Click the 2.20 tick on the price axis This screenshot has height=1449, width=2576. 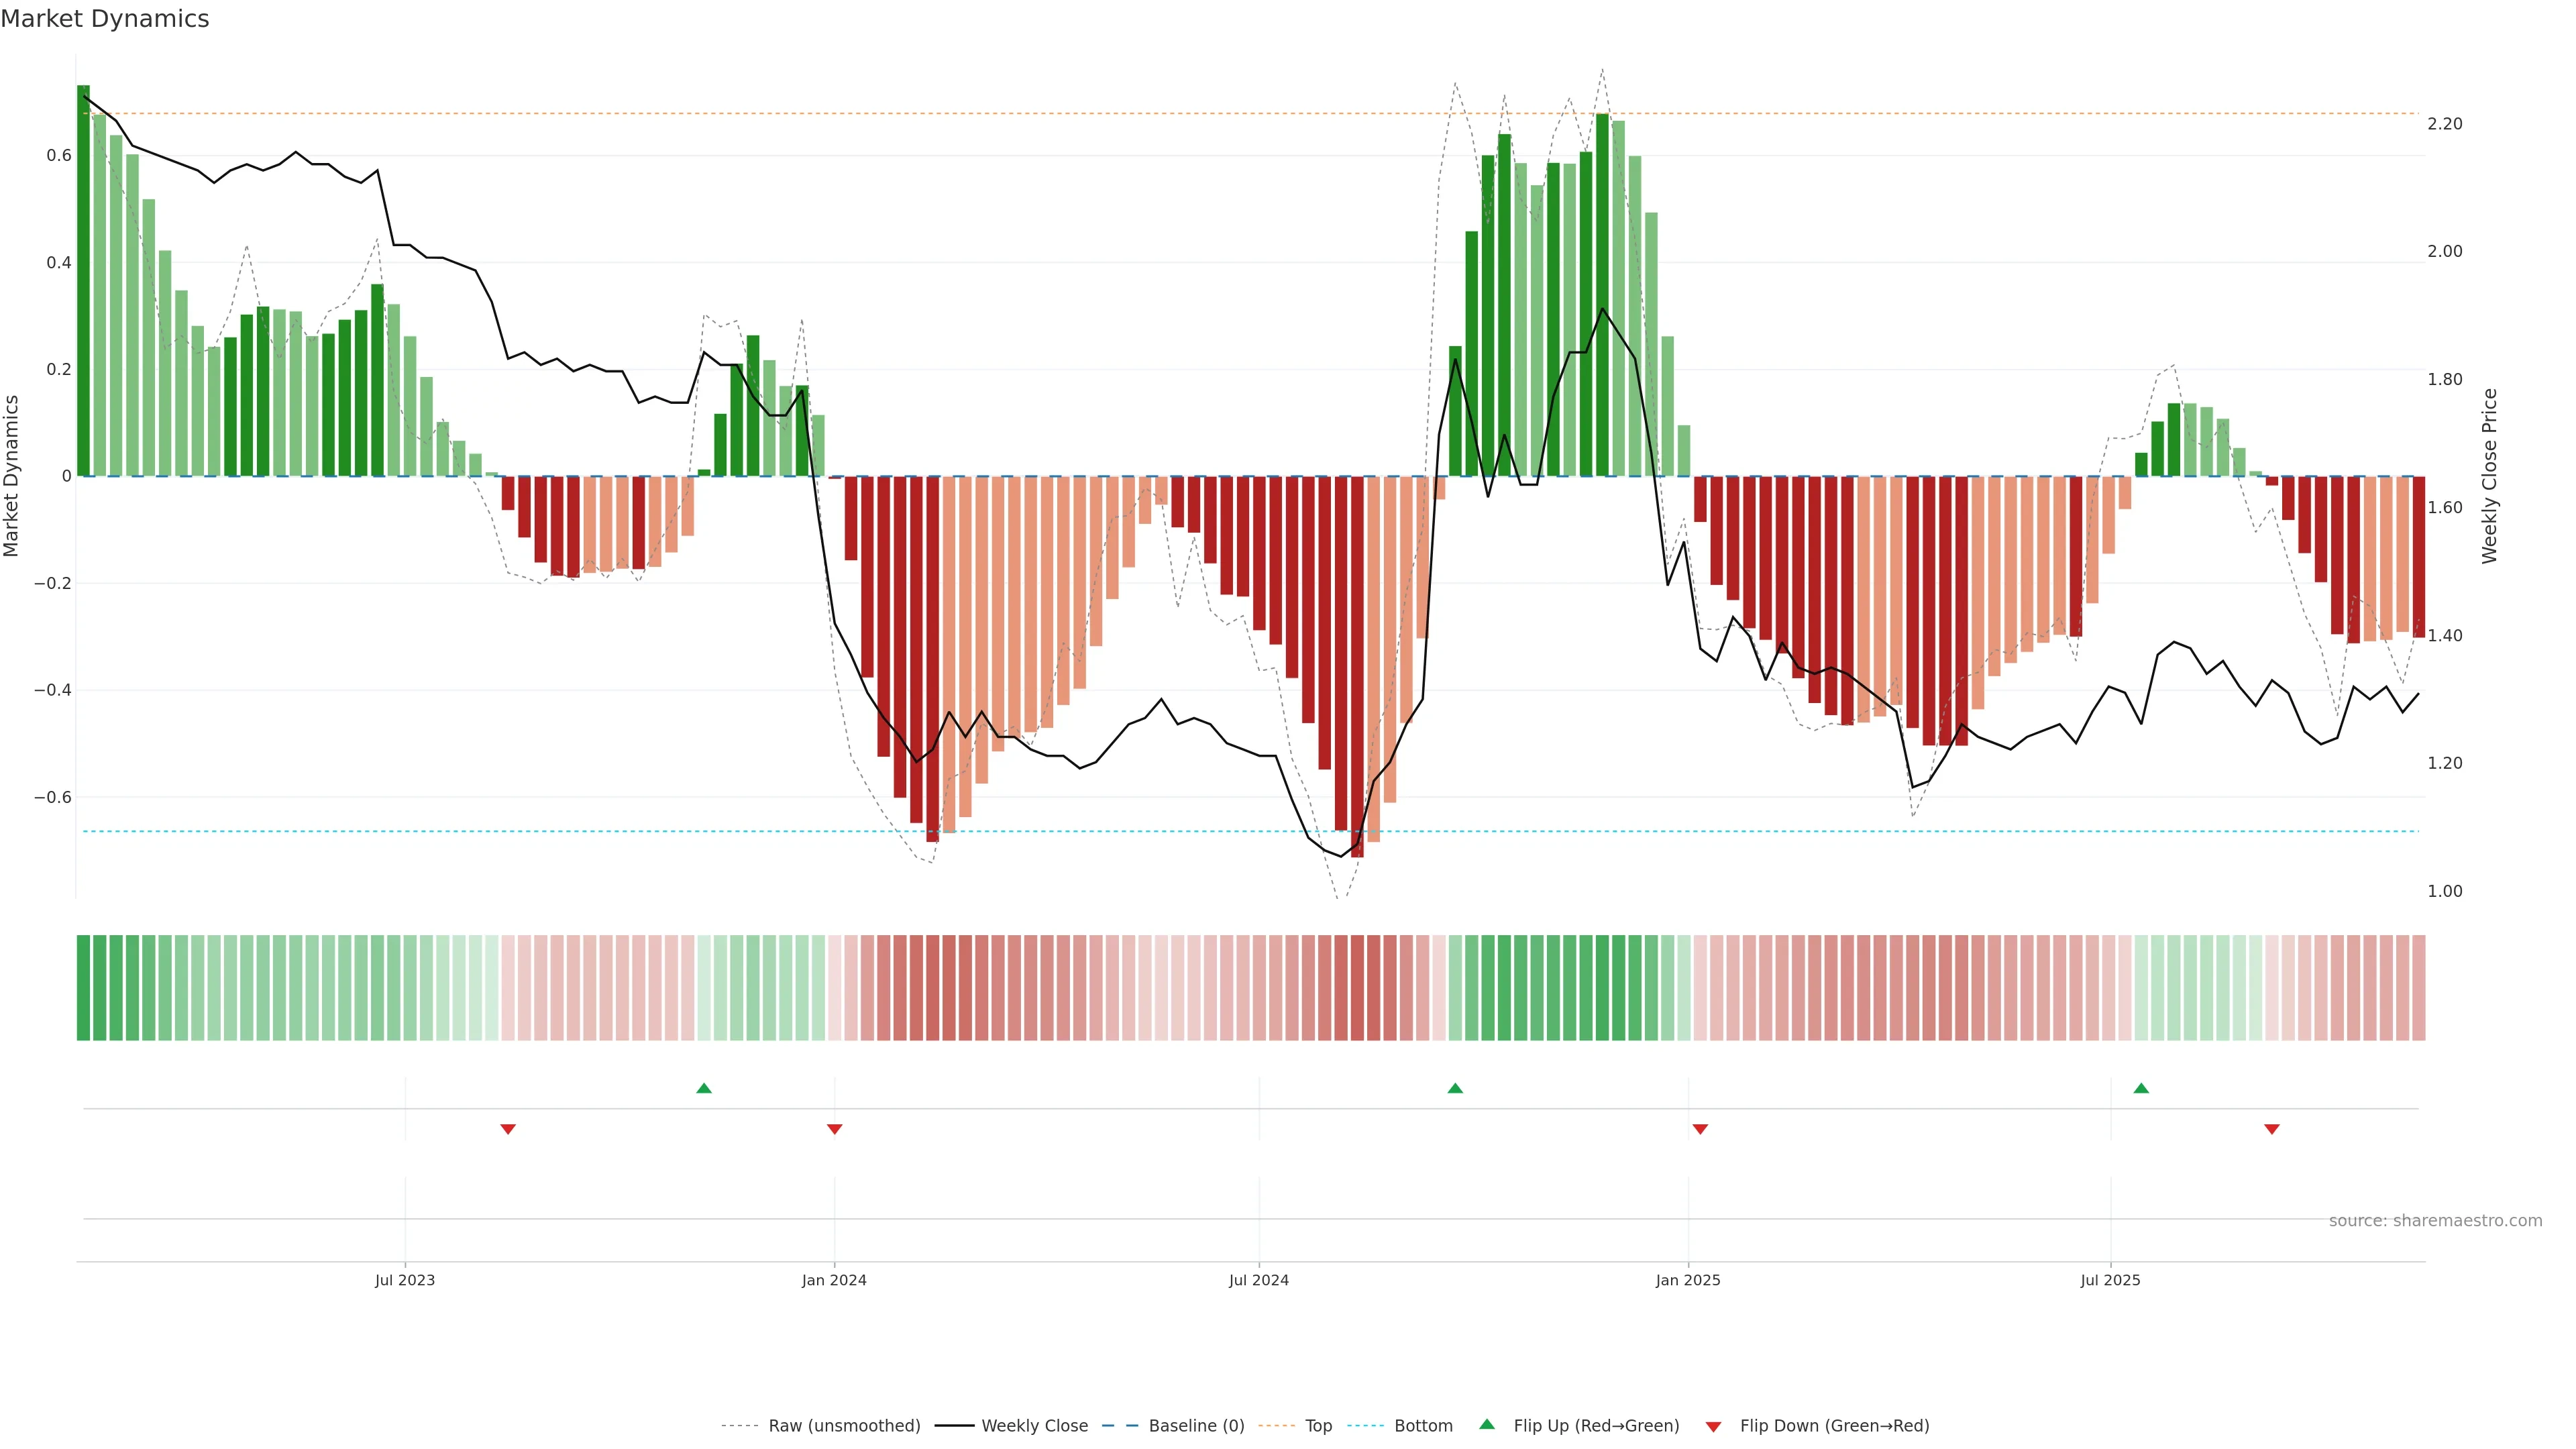click(x=2444, y=124)
